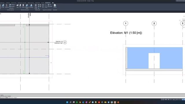The width and height of the screenshot is (185, 104).
Task: Toggle the ribbon minimize state button
Action: click(x=53, y=3)
